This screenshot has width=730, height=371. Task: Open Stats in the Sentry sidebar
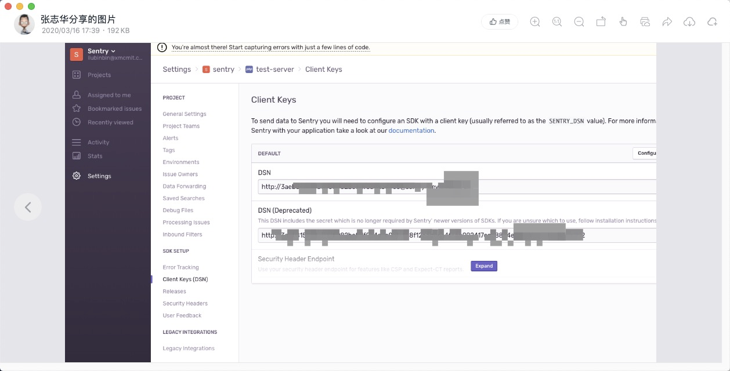(95, 156)
